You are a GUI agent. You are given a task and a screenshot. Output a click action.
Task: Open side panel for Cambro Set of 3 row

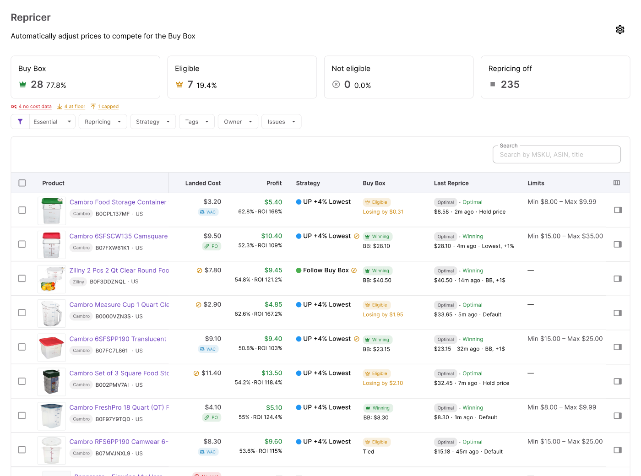[x=618, y=381]
